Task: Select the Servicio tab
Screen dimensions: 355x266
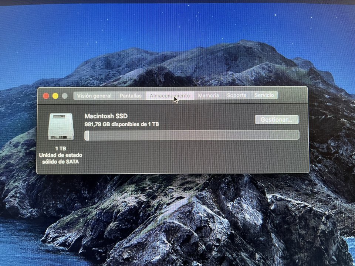Action: (x=264, y=95)
